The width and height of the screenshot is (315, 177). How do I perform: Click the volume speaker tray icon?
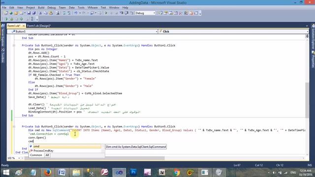(274, 173)
